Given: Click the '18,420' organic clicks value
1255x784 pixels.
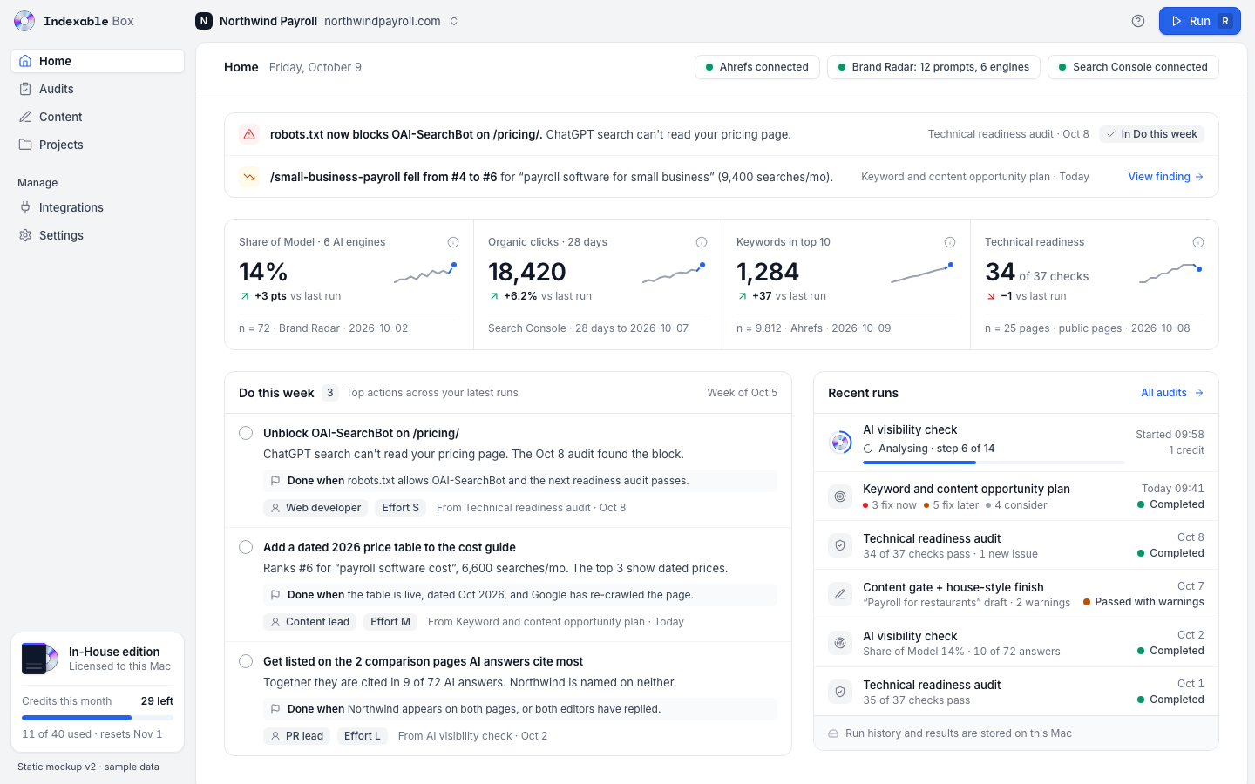Looking at the screenshot, I should click(527, 273).
